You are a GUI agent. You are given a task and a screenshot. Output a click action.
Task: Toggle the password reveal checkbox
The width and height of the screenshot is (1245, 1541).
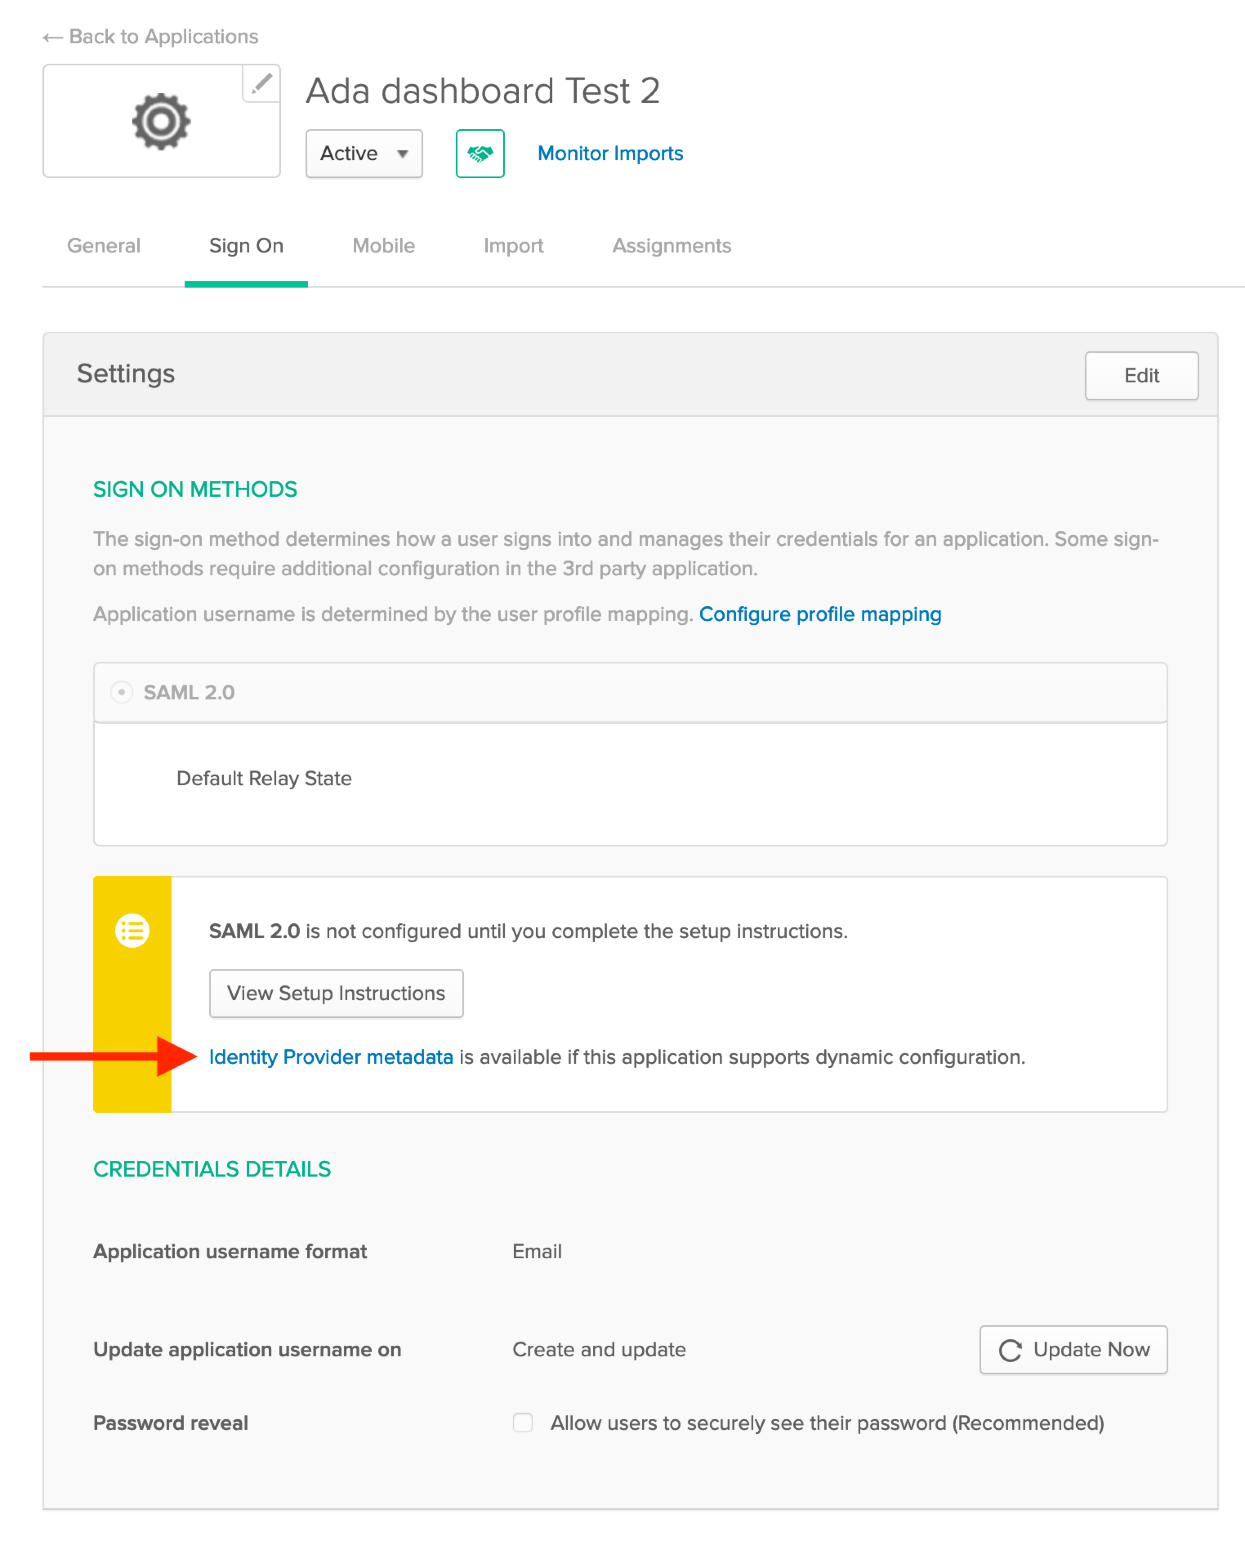click(523, 1423)
